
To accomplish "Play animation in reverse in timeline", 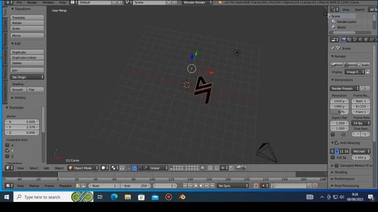I will pos(195,185).
